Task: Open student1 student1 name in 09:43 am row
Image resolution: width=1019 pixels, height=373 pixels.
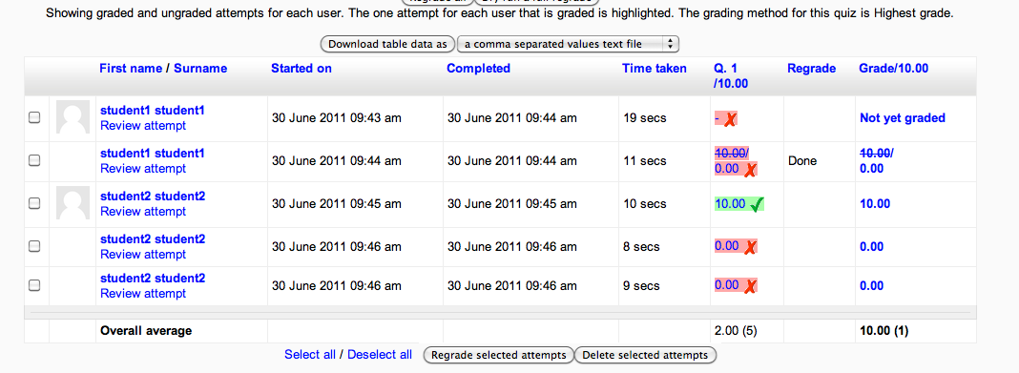Action: point(152,111)
